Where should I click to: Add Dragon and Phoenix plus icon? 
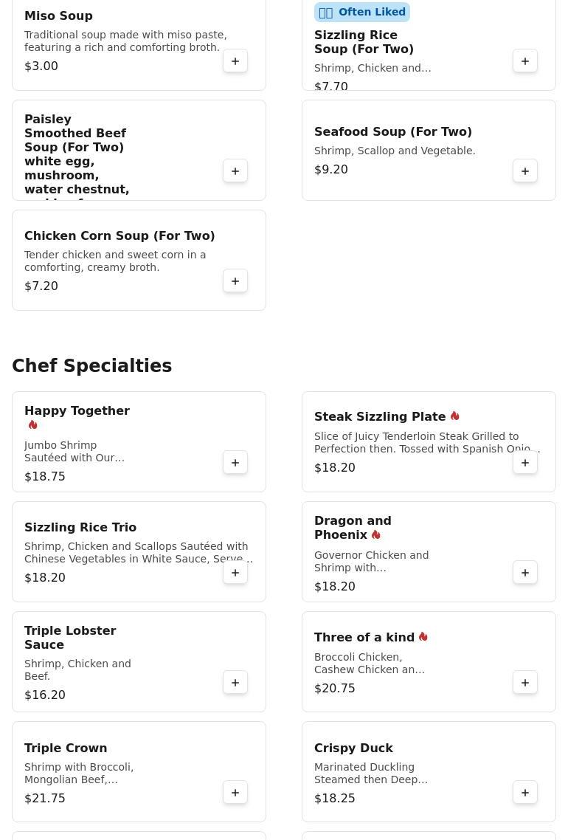point(525,572)
